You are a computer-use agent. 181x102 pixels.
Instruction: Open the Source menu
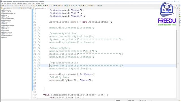(x=9, y=3)
